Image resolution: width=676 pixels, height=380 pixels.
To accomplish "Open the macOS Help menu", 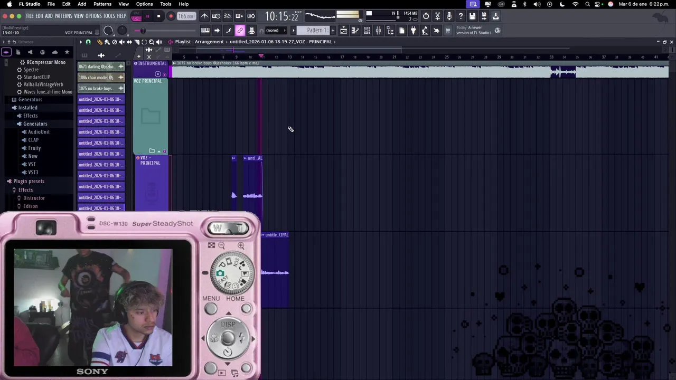I will click(184, 4).
